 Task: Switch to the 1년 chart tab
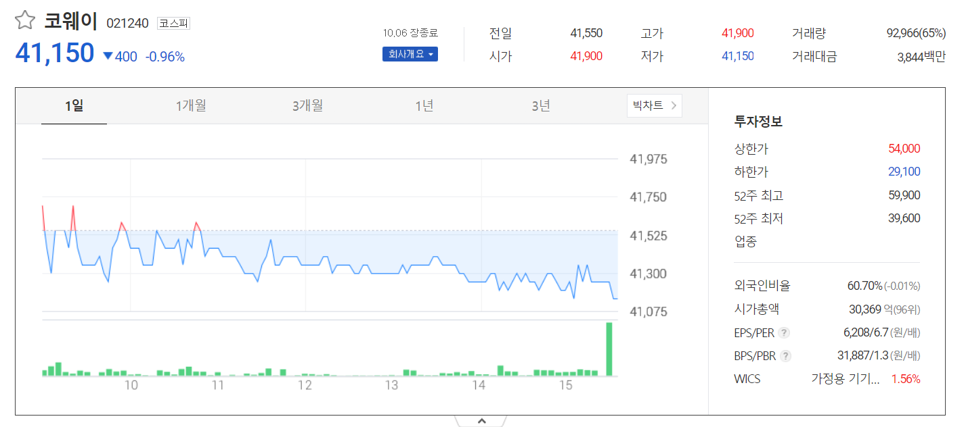[424, 106]
